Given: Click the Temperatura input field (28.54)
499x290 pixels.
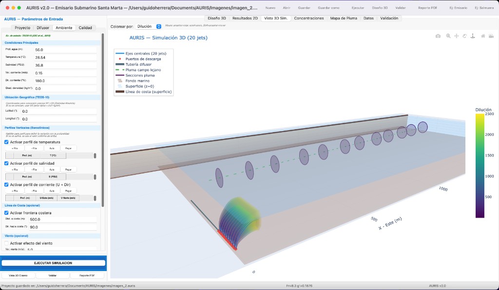Looking at the screenshot, I should click(65, 57).
